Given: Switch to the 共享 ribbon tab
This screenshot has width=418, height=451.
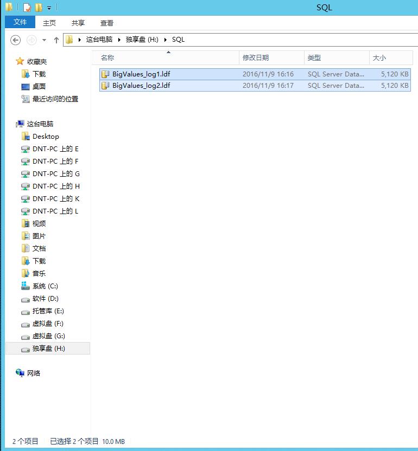Looking at the screenshot, I should click(x=78, y=23).
